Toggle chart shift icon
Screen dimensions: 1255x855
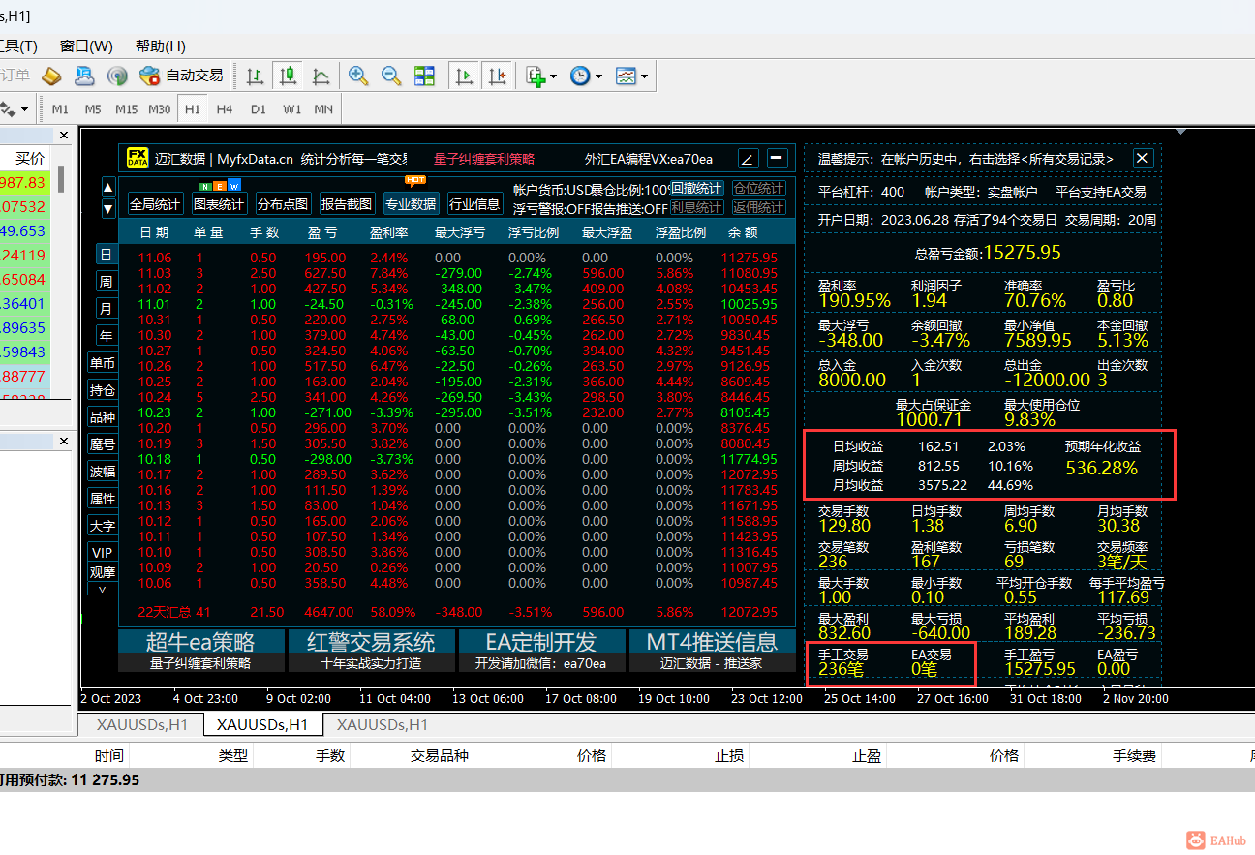[x=497, y=76]
